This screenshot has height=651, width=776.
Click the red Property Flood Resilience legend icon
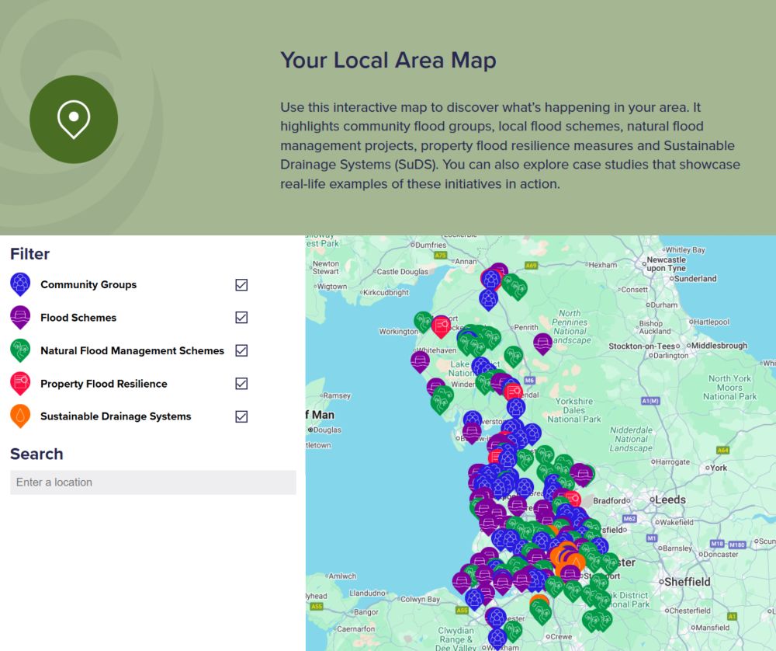[20, 384]
